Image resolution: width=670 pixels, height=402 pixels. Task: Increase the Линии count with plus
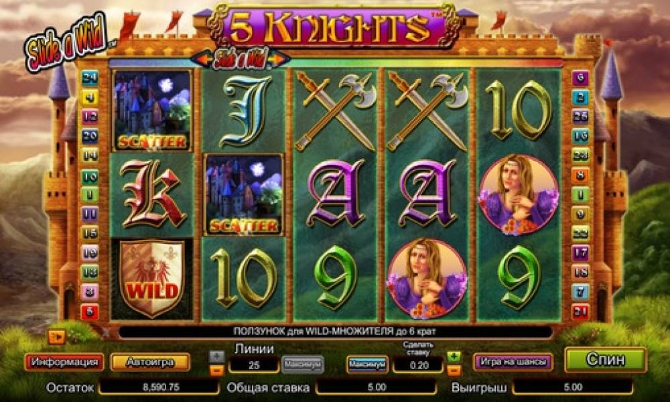coord(217,356)
